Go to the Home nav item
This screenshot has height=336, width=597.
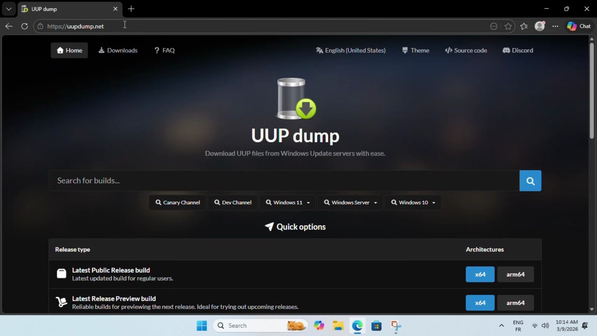69,50
